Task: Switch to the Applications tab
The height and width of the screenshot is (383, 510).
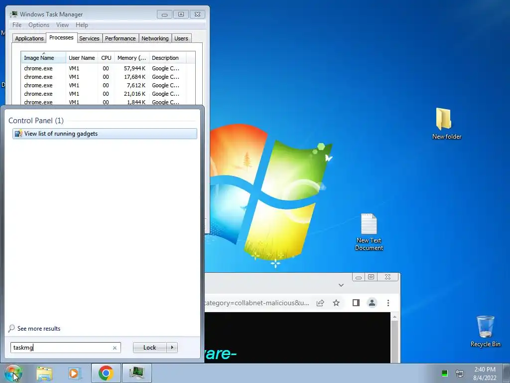Action: (29, 38)
